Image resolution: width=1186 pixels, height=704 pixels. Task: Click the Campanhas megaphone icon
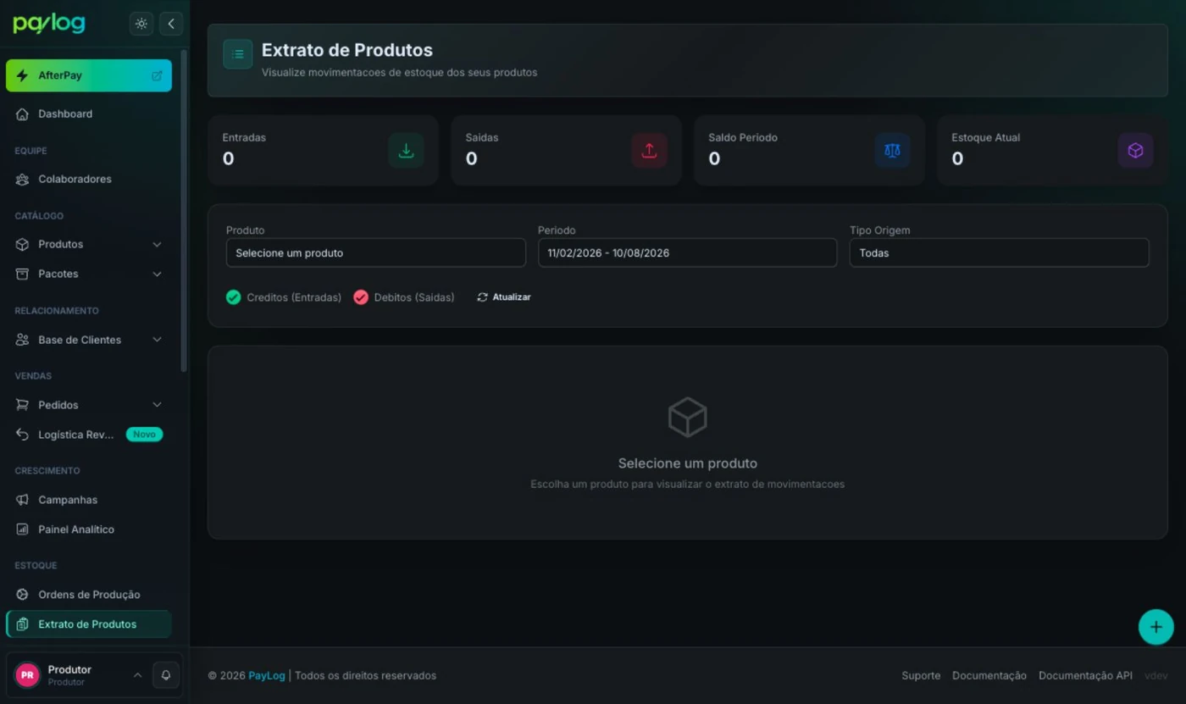click(23, 500)
